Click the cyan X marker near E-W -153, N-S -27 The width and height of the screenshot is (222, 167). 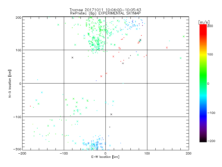[42, 92]
